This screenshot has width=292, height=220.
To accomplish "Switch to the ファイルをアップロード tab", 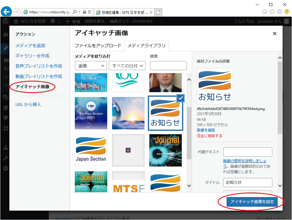I will tap(98, 46).
